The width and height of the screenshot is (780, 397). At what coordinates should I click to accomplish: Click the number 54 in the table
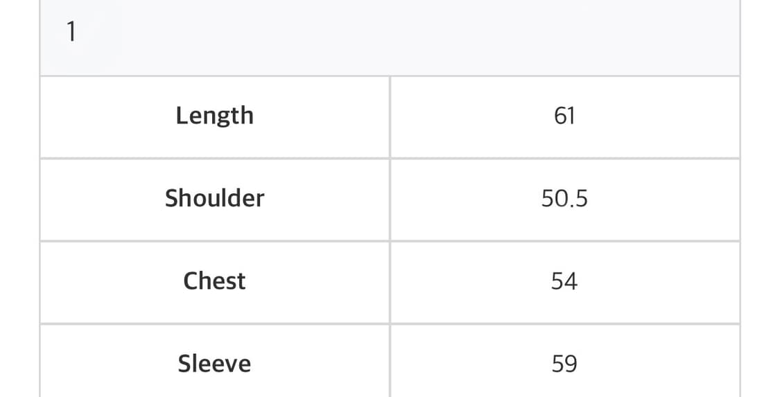pos(564,281)
